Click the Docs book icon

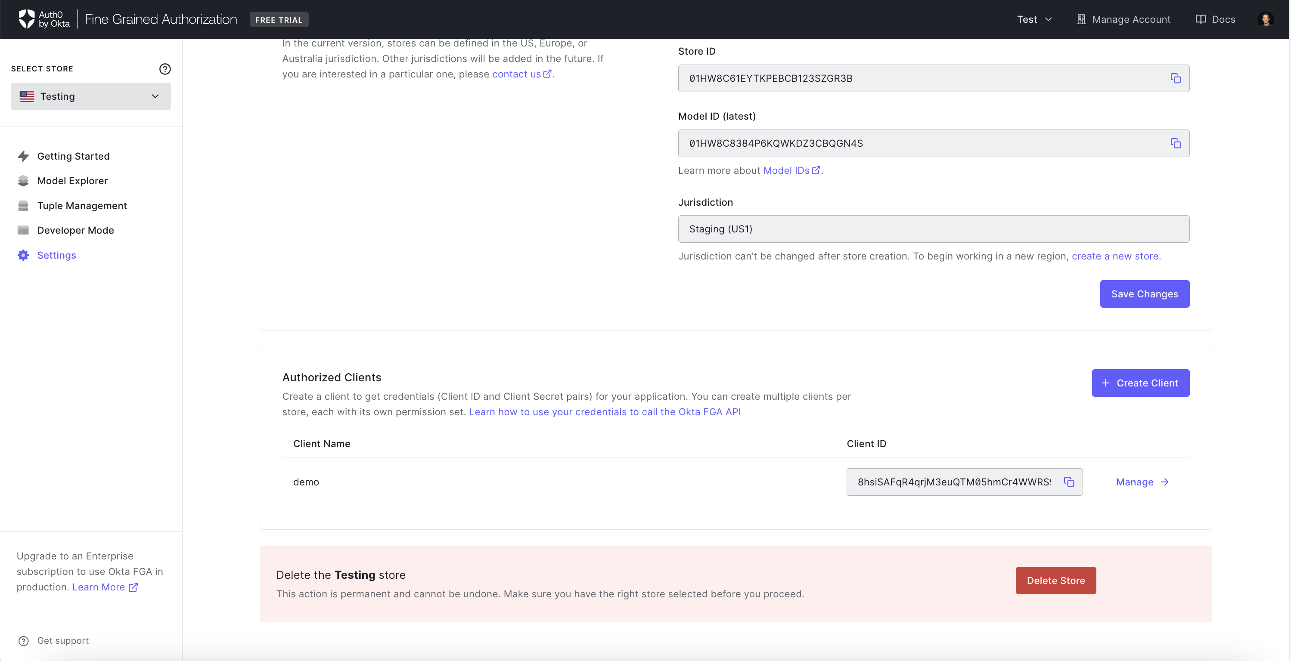click(1201, 19)
